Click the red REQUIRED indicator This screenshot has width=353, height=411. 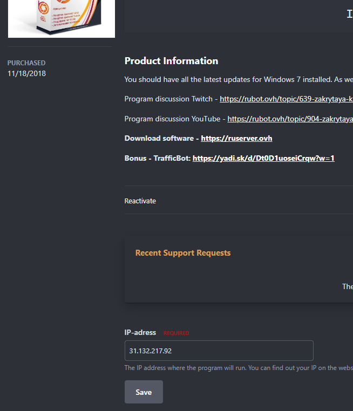coord(176,333)
